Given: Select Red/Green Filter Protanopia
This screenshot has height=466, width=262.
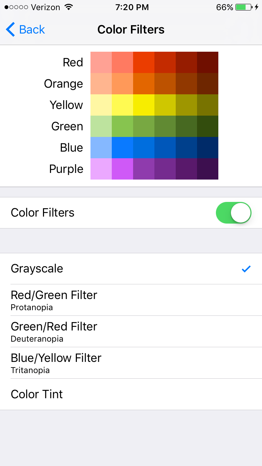Looking at the screenshot, I should [x=131, y=300].
